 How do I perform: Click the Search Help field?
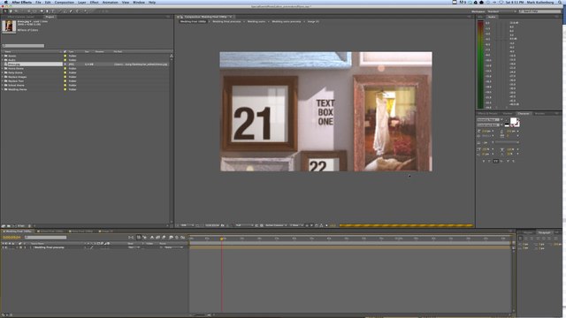point(540,11)
